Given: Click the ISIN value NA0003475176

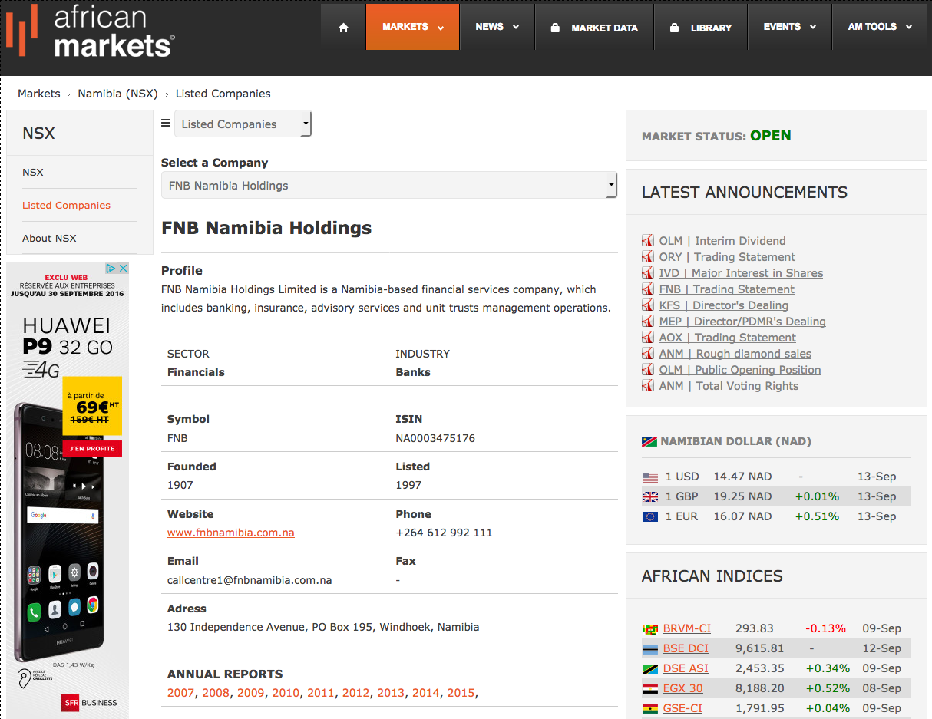Looking at the screenshot, I should point(435,438).
